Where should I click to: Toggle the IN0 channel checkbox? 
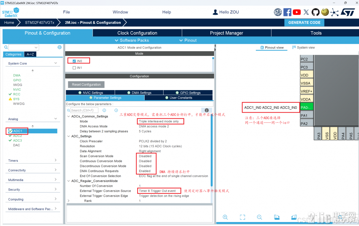point(74,61)
